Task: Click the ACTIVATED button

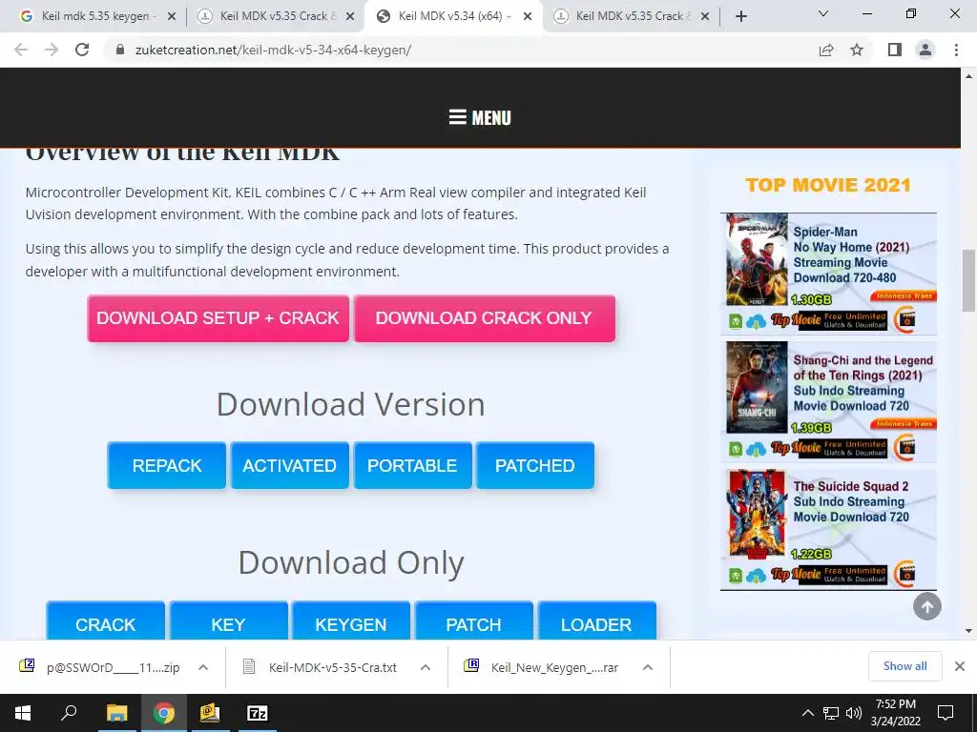Action: (x=290, y=465)
